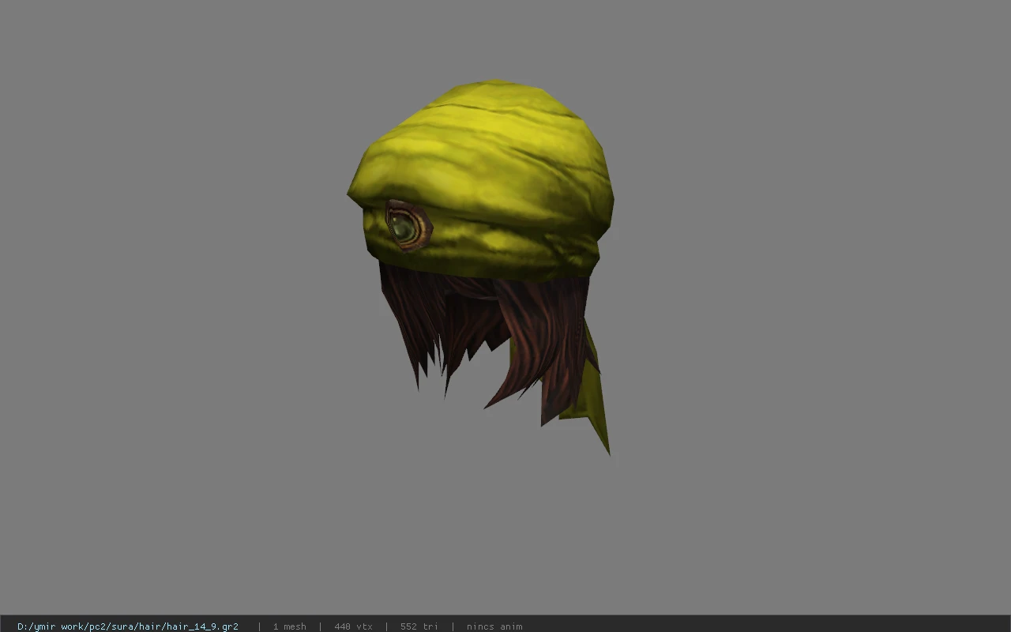Screen dimensions: 1011x632
Task: Click the 'nincs anim' status entry
Action: point(494,626)
